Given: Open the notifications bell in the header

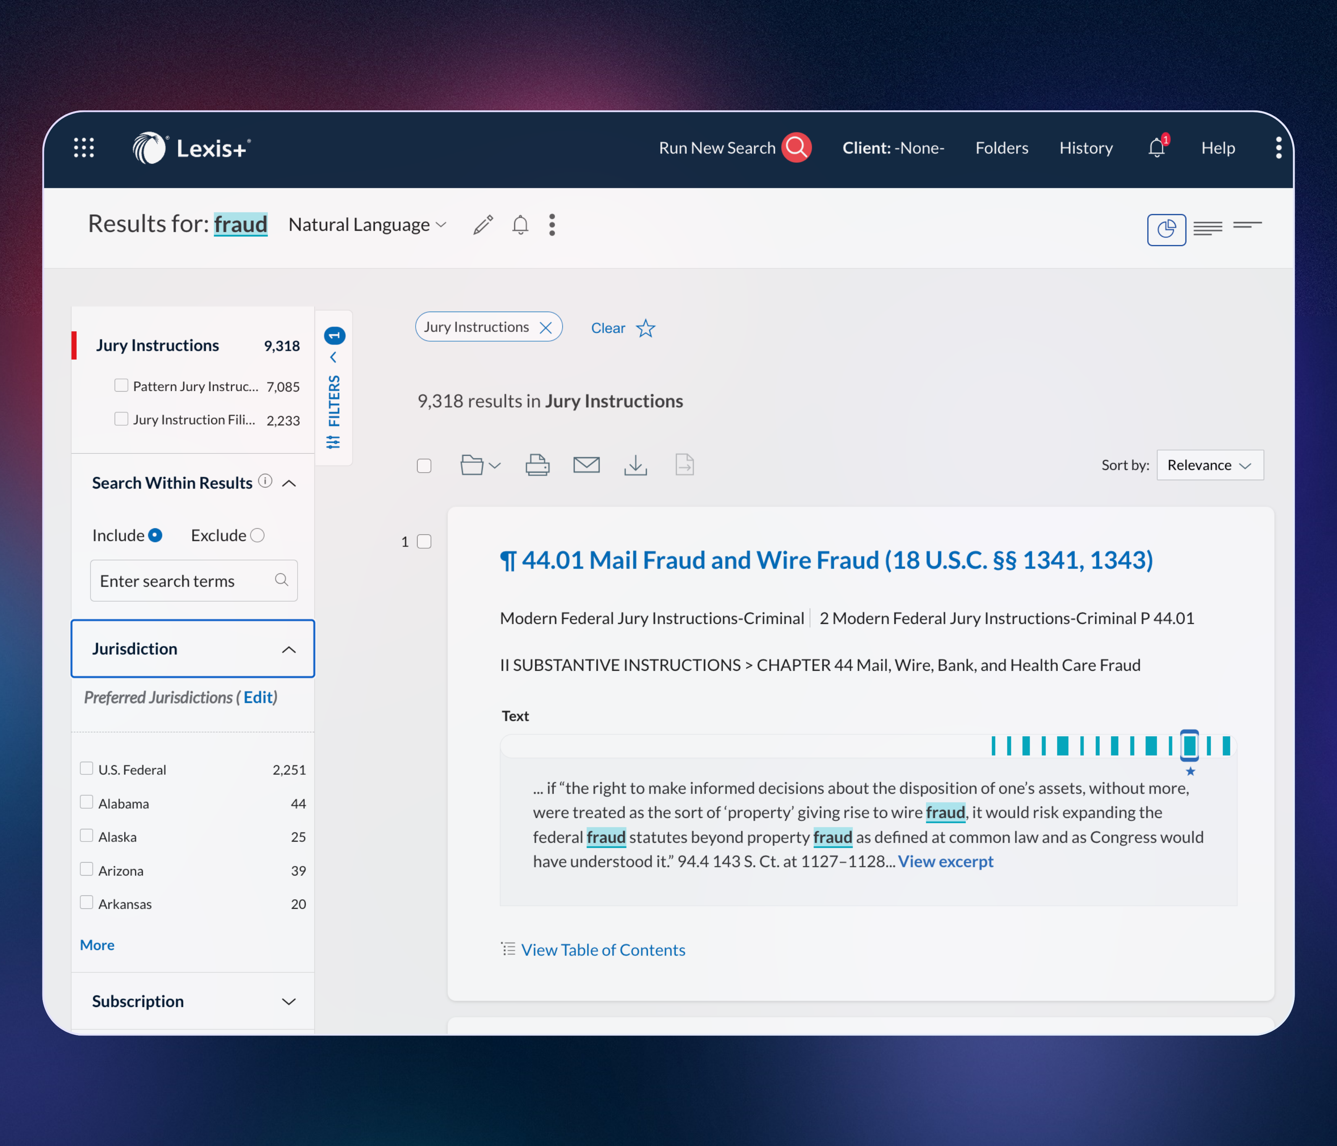Looking at the screenshot, I should (1157, 148).
